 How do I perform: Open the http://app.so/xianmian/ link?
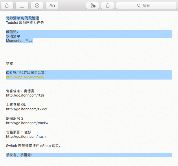pyautogui.click(x=25, y=77)
